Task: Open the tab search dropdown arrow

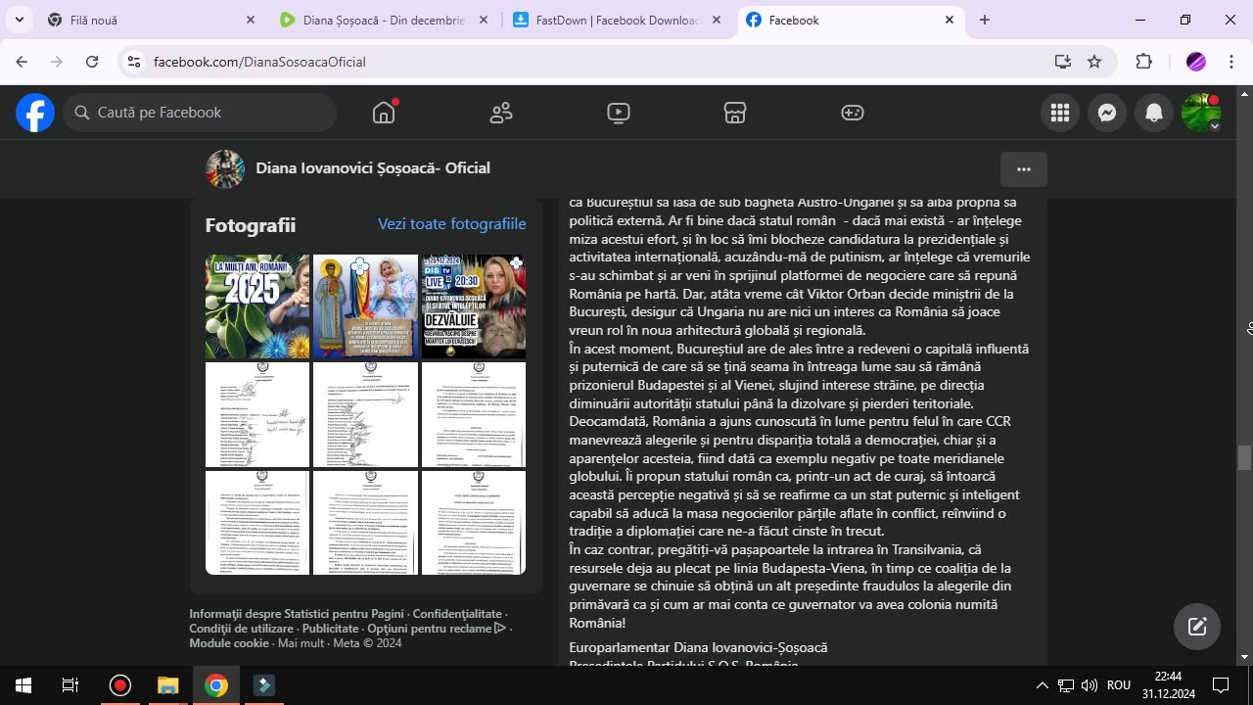Action: click(x=19, y=20)
